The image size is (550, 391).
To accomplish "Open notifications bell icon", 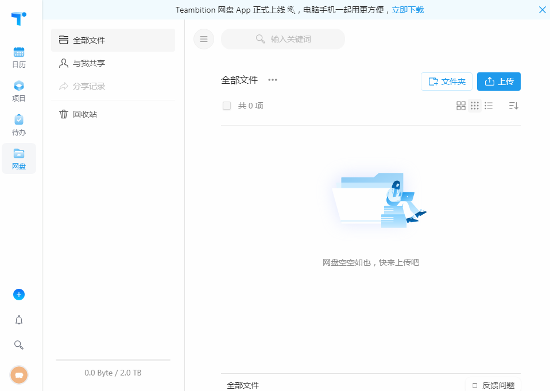I will (19, 320).
